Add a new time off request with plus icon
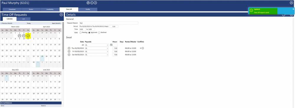 pos(61,15)
